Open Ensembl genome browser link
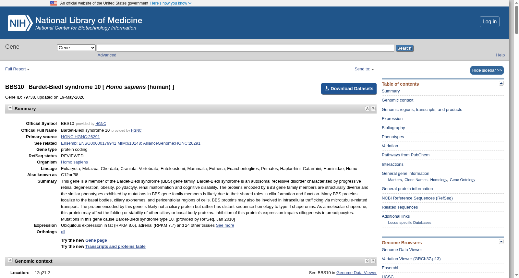519x278 pixels. [390, 268]
